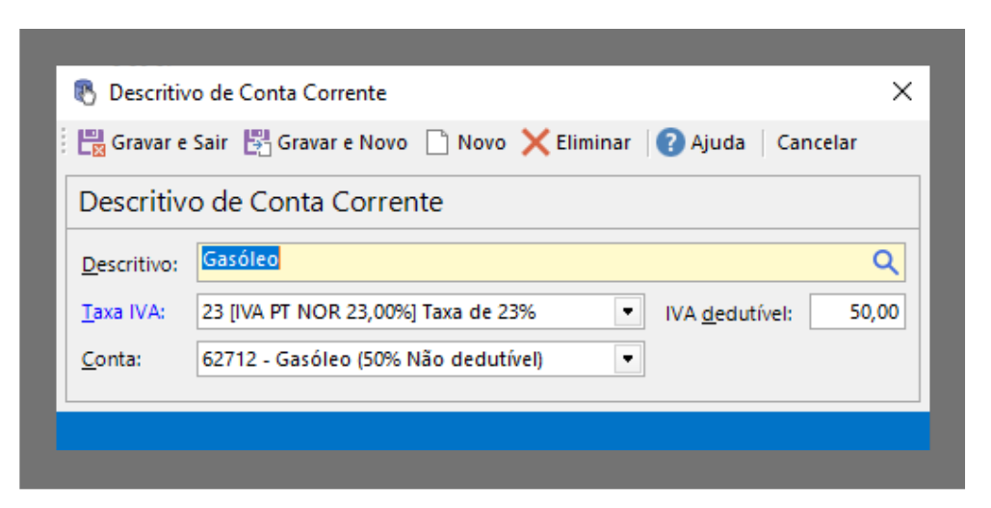Focus the IVA dedutível field showing 50,00
Image resolution: width=991 pixels, height=508 pixels.
(x=856, y=312)
